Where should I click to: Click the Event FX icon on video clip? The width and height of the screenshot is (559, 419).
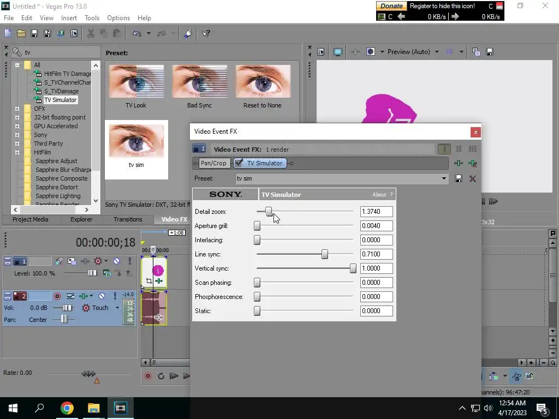point(159,281)
